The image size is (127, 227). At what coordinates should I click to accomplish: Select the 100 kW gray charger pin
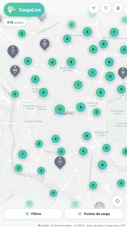(x=15, y=71)
